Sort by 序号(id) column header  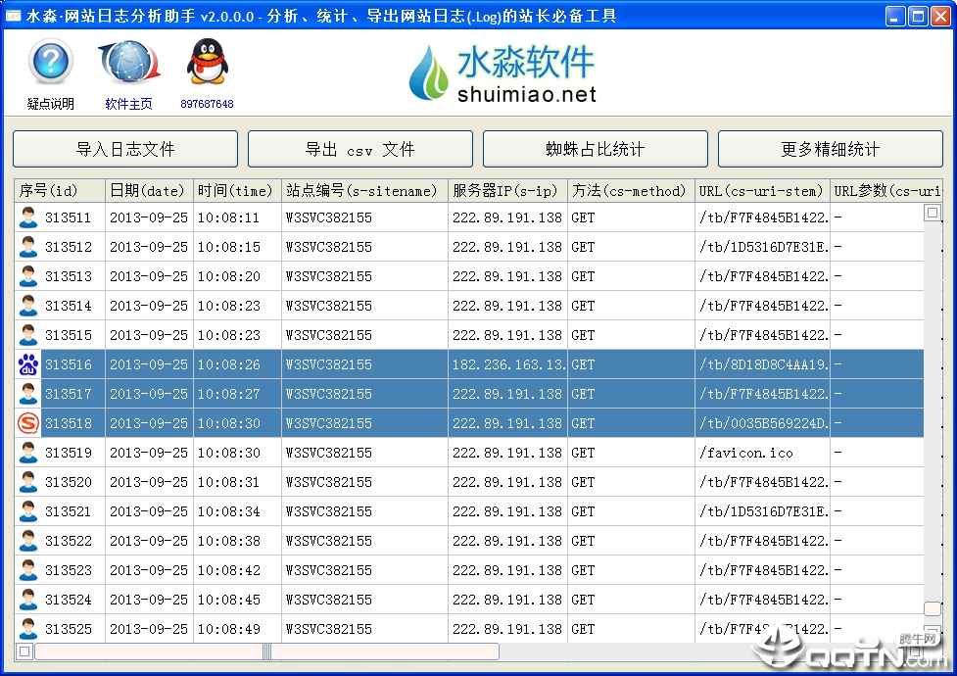pos(60,190)
